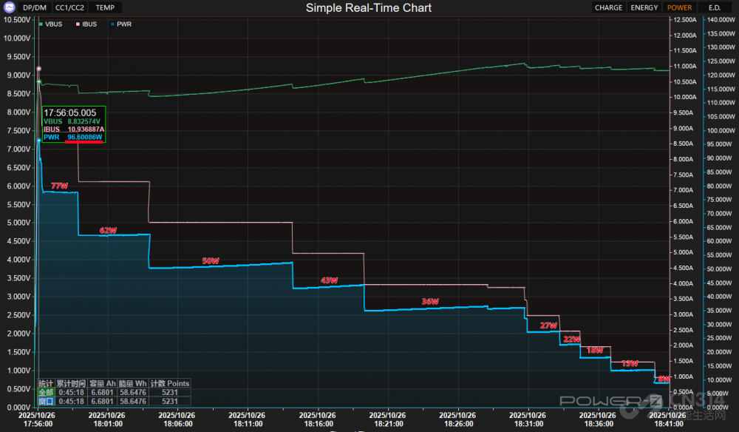Open the ENERGY tab
This screenshot has height=432, width=739.
pos(644,7)
